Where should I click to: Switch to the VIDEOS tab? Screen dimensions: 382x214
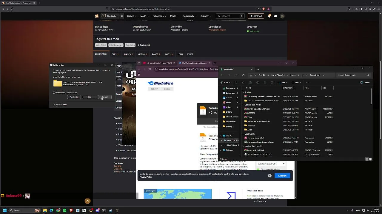142,54
